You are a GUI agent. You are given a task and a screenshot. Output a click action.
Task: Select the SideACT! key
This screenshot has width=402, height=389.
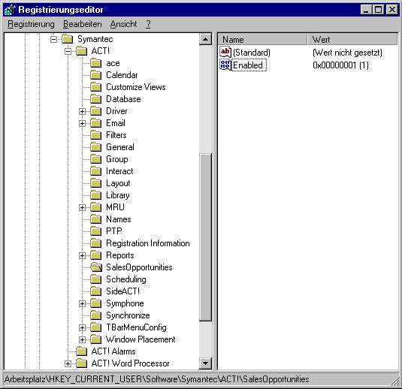pos(122,291)
